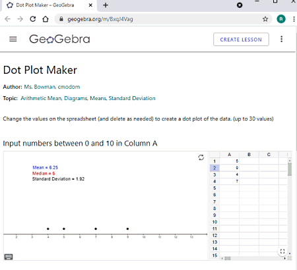This screenshot has width=297, height=270.
Task: Close the Dot Plot Maker tab
Action: (x=90, y=5)
